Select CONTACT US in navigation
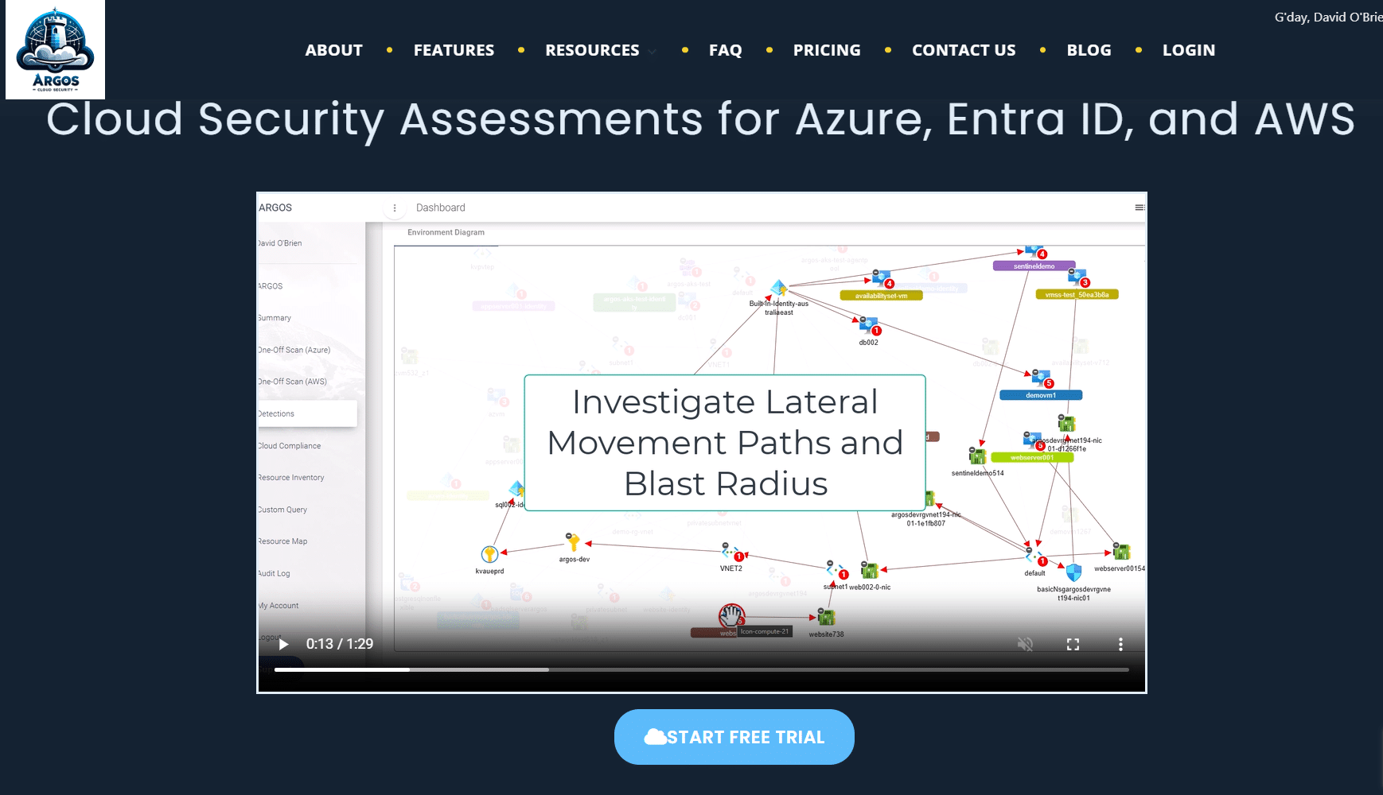This screenshot has width=1383, height=795. [964, 50]
